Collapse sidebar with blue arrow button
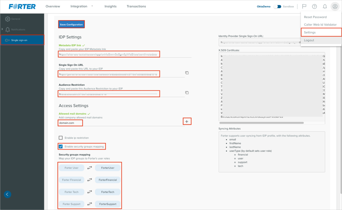Image resolution: width=342 pixels, height=210 pixels. point(7,194)
